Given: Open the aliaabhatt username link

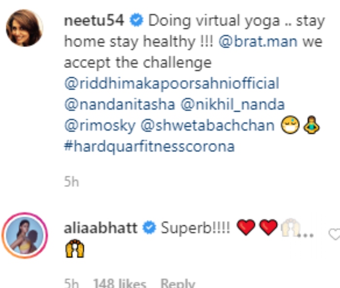Looking at the screenshot, I should pos(101,227).
